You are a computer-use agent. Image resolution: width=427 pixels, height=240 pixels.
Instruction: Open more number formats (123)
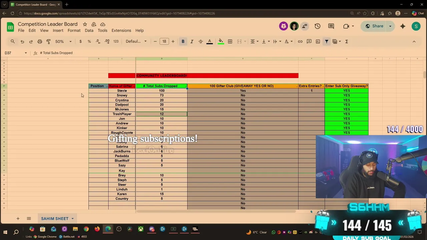tap(116, 41)
